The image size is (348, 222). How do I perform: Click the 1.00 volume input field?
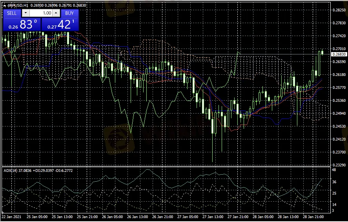tap(41, 13)
